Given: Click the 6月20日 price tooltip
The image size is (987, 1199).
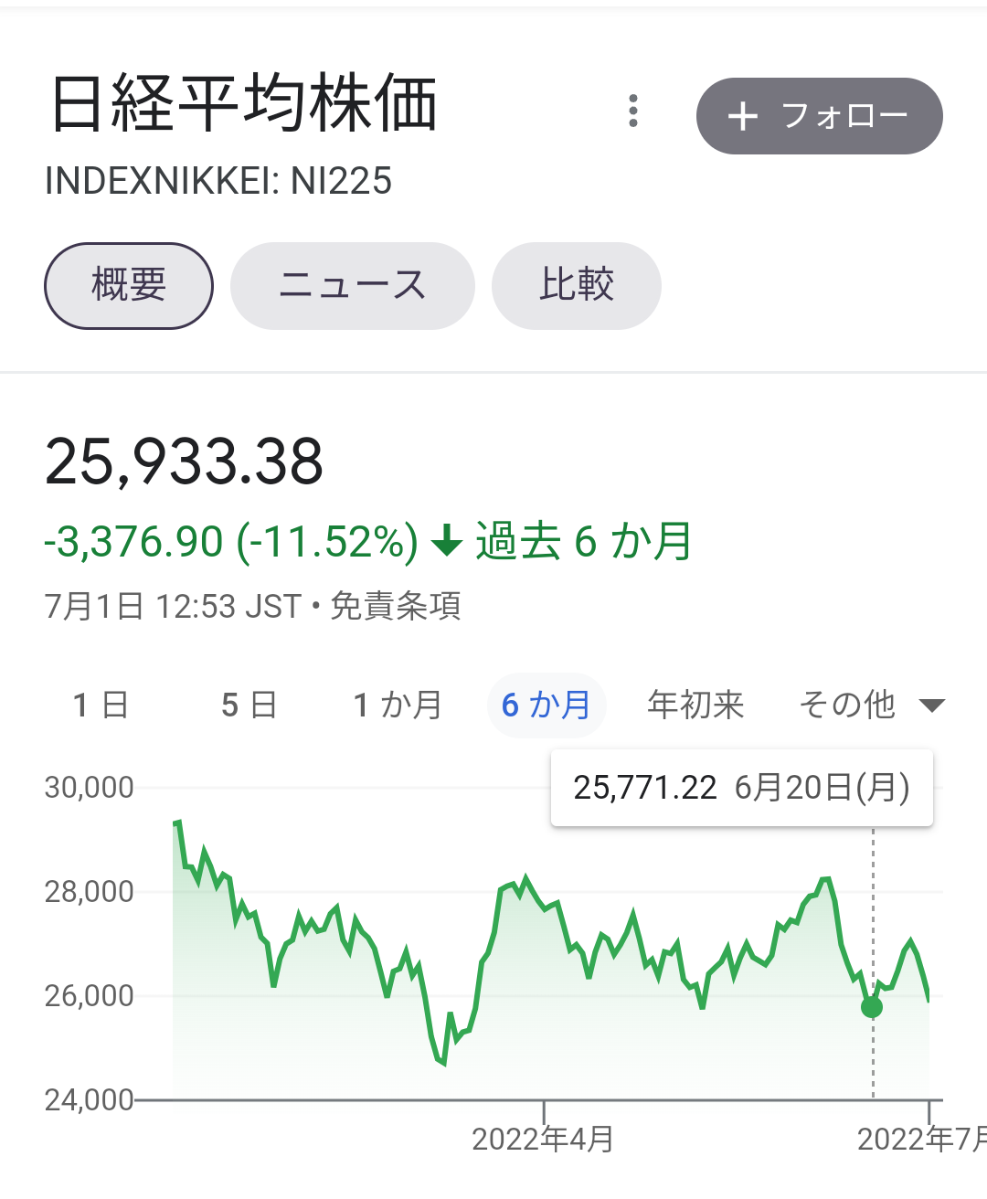Looking at the screenshot, I should (x=742, y=788).
